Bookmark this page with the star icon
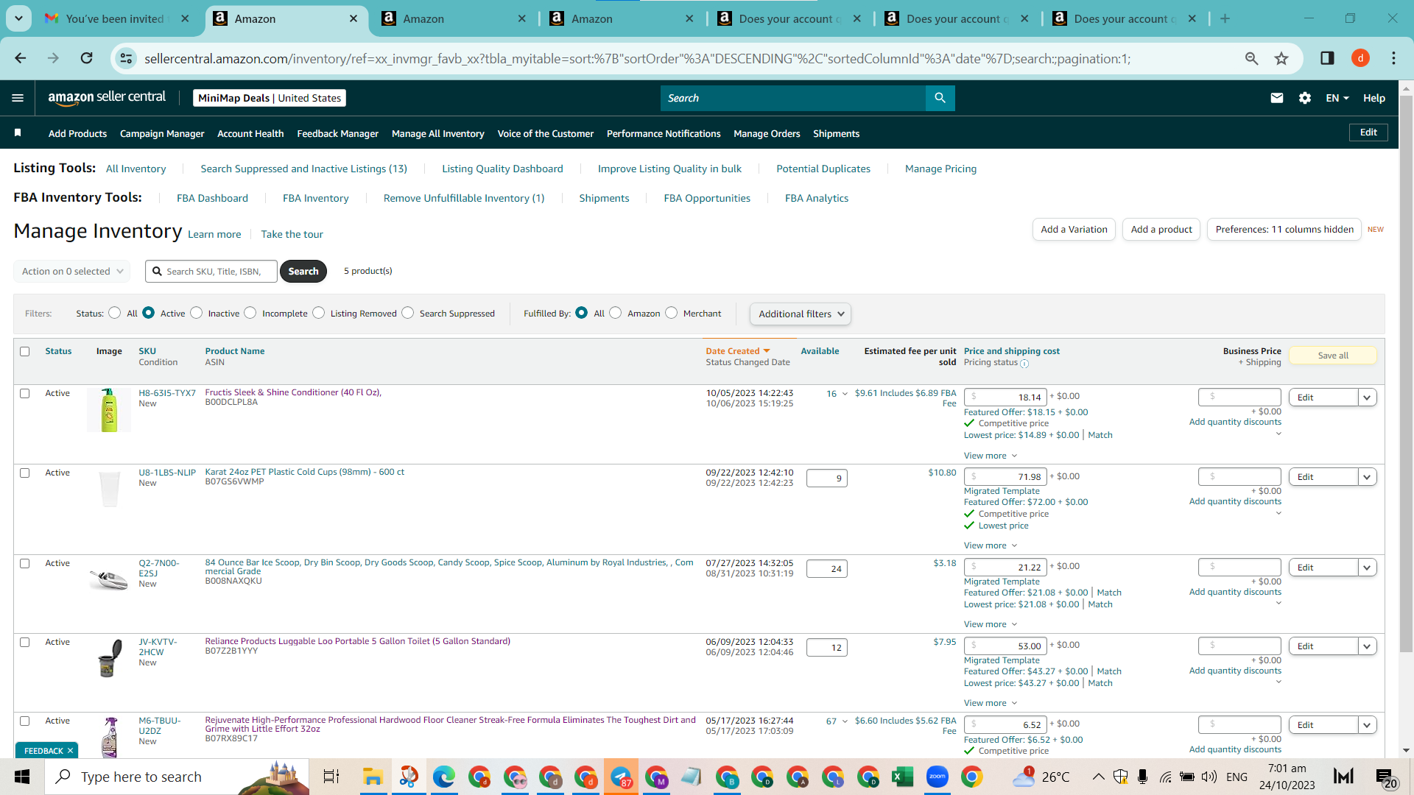 click(1281, 58)
